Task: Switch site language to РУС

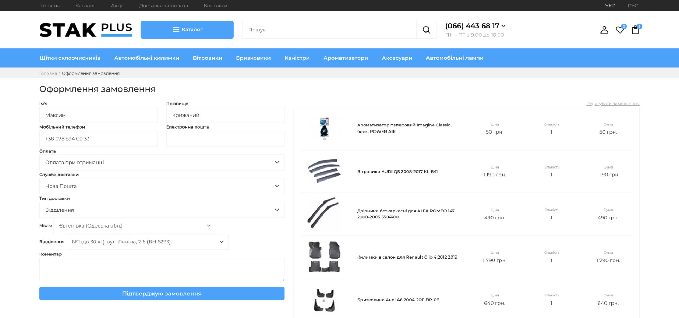Action: pos(633,6)
